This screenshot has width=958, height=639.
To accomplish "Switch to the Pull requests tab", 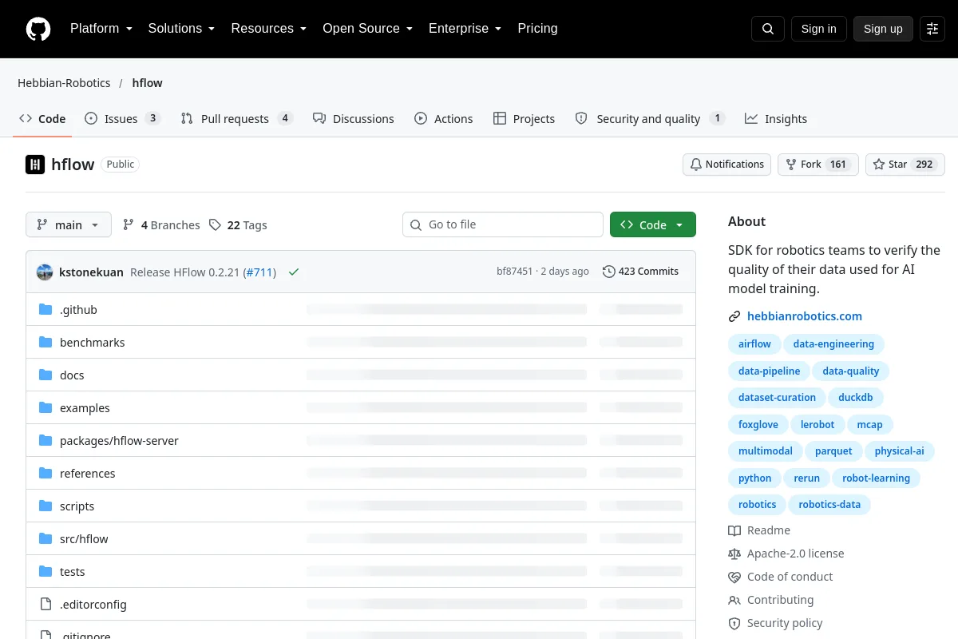I will click(x=237, y=119).
